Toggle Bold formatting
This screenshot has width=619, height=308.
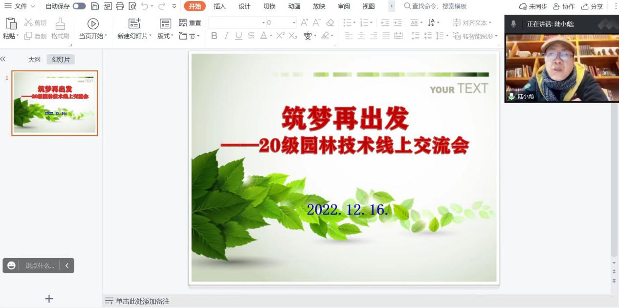pos(214,36)
